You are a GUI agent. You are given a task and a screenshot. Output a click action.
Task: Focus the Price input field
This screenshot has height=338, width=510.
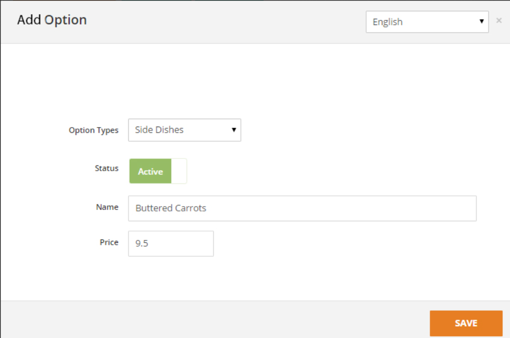170,243
